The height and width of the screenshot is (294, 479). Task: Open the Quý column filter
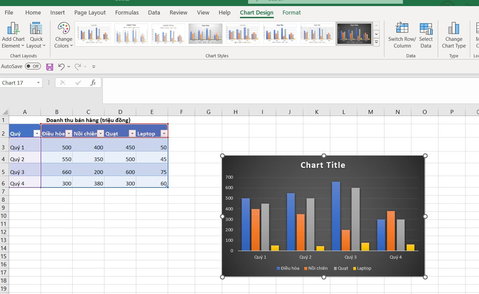tap(37, 134)
